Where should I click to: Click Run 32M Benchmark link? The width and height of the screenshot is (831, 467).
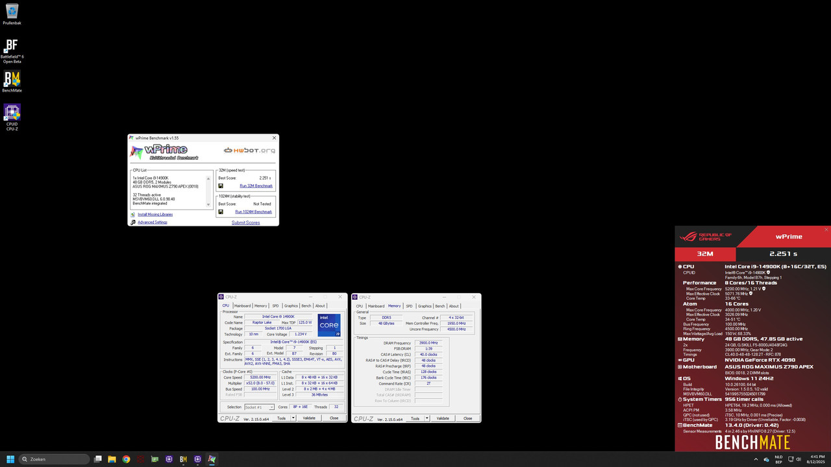[x=256, y=186]
